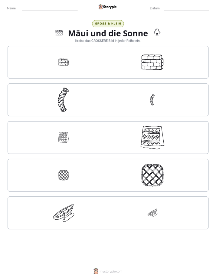The height and width of the screenshot is (280, 216).
Task: Select the large fishing net picture
Action: (152, 175)
